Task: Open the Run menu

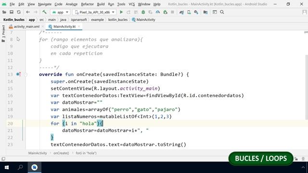Action: tap(111, 4)
